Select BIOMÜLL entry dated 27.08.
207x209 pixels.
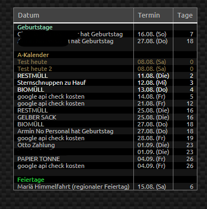coord(31,124)
